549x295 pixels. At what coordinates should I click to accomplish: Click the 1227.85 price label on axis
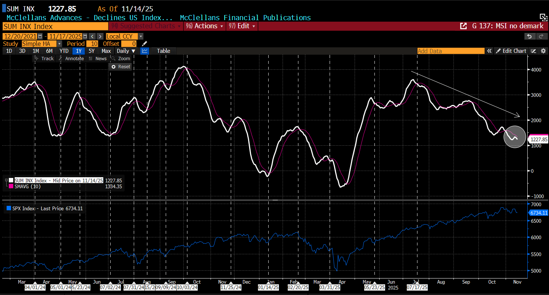pyautogui.click(x=539, y=139)
